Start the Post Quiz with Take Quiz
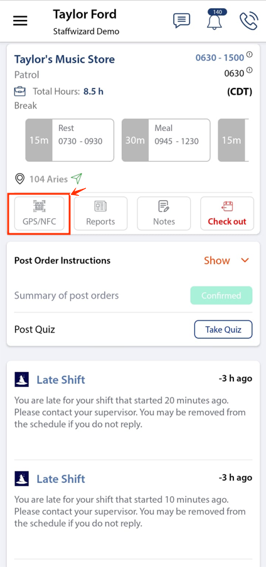This screenshot has width=266, height=567. click(223, 329)
